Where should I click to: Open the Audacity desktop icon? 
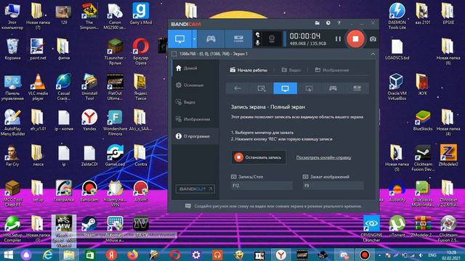pos(397,191)
